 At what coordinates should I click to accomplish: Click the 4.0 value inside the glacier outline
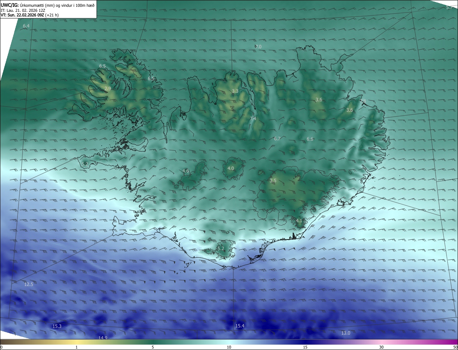coord(231,169)
